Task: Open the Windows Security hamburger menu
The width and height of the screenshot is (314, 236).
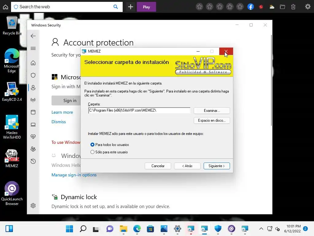Action: point(33,48)
